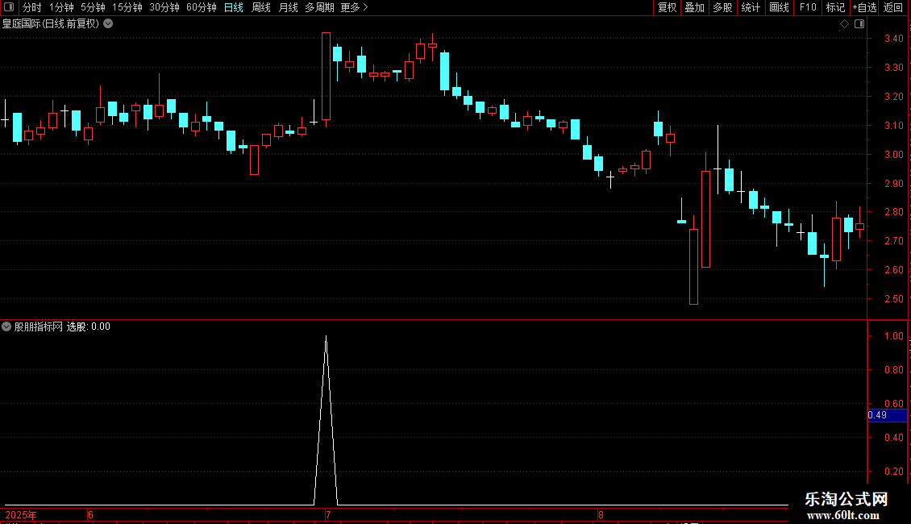The width and height of the screenshot is (911, 524).
Task: Open the 多股 multi-stock view
Action: [x=722, y=7]
